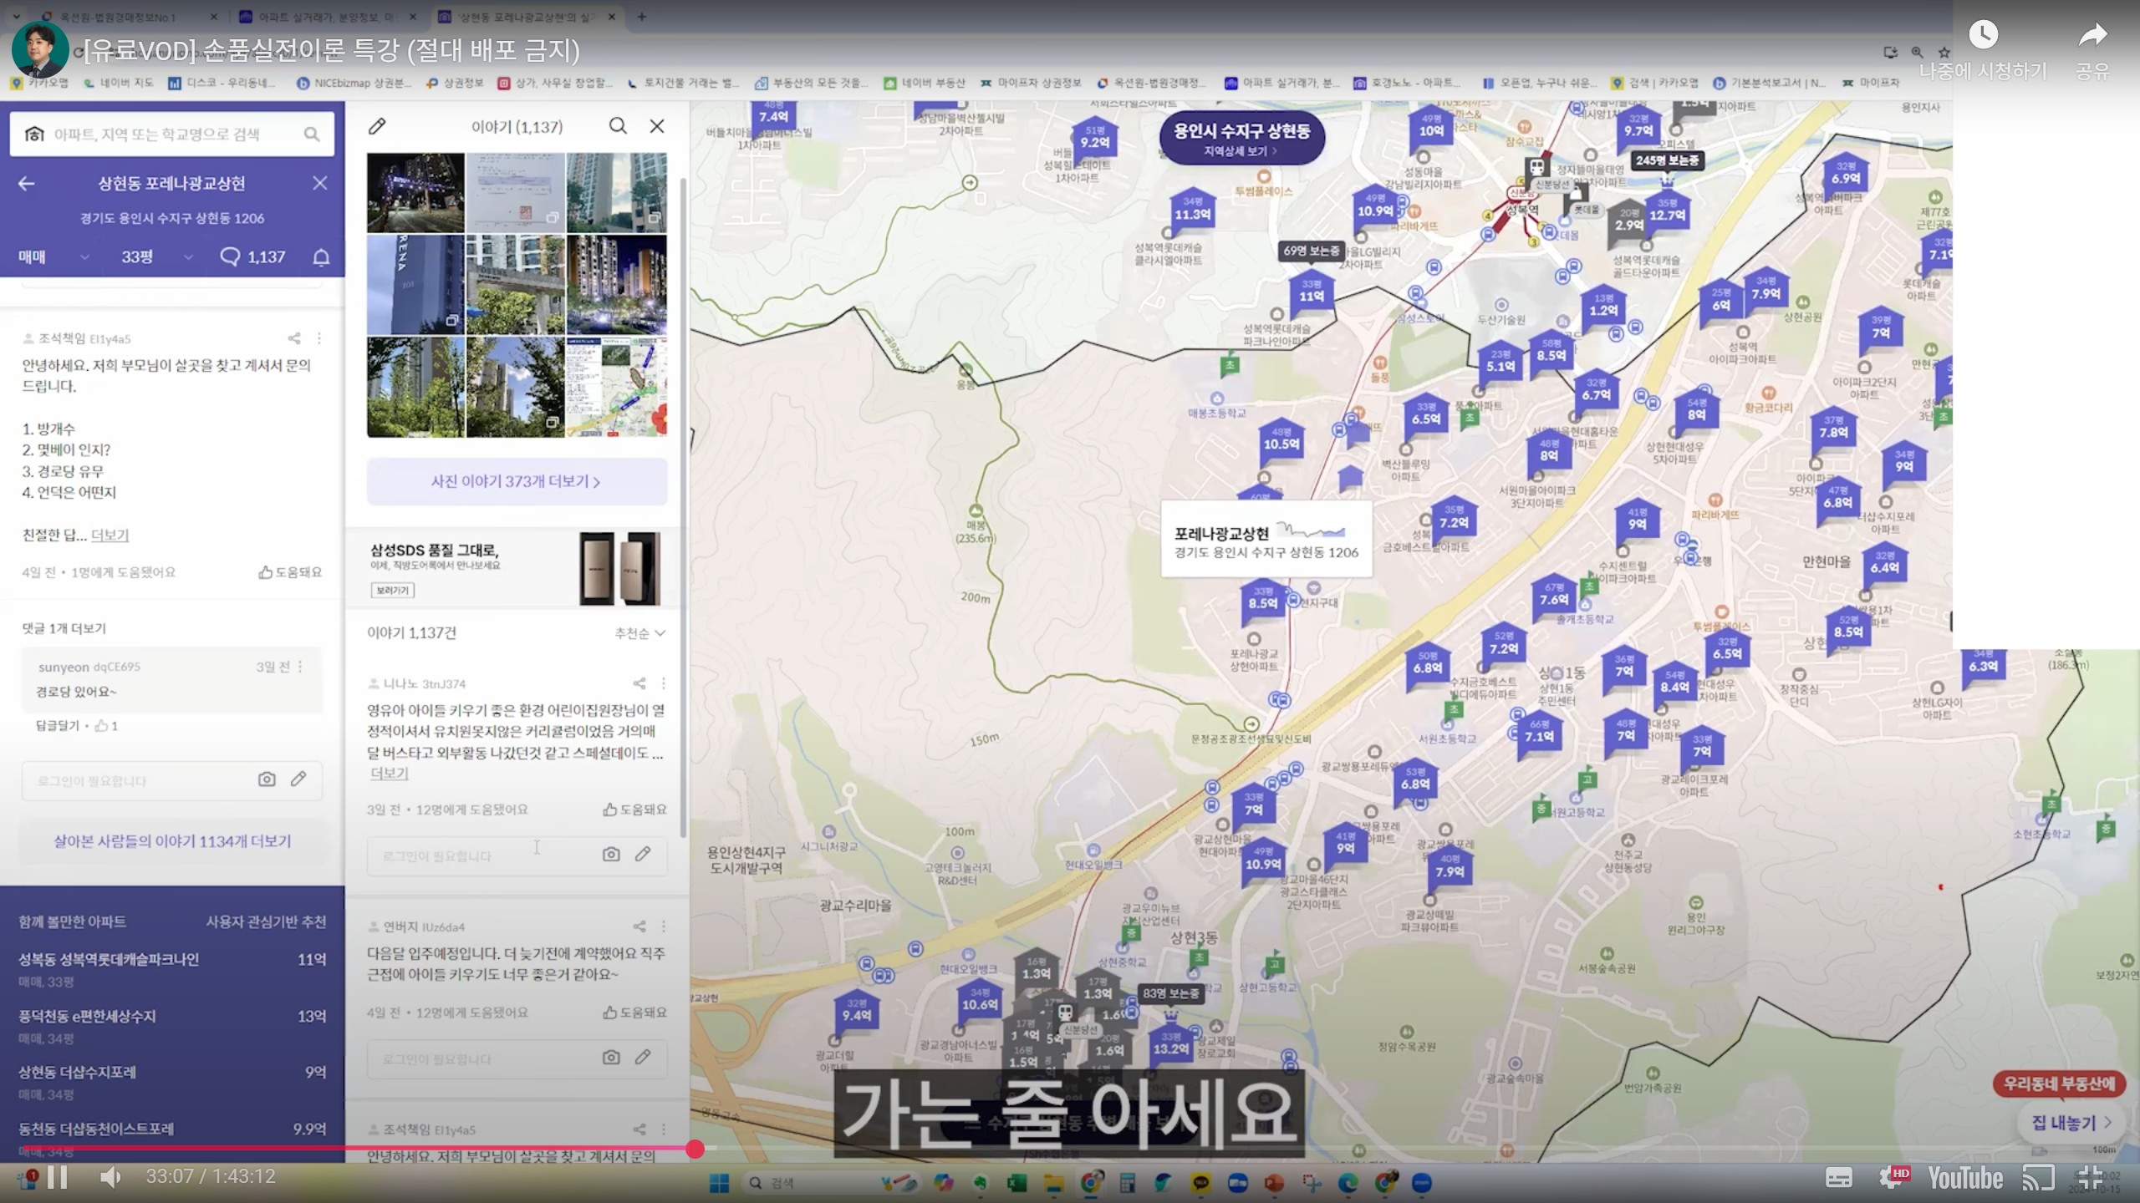Expand the 추천순 sort dropdown
The height and width of the screenshot is (1203, 2140).
tap(639, 633)
